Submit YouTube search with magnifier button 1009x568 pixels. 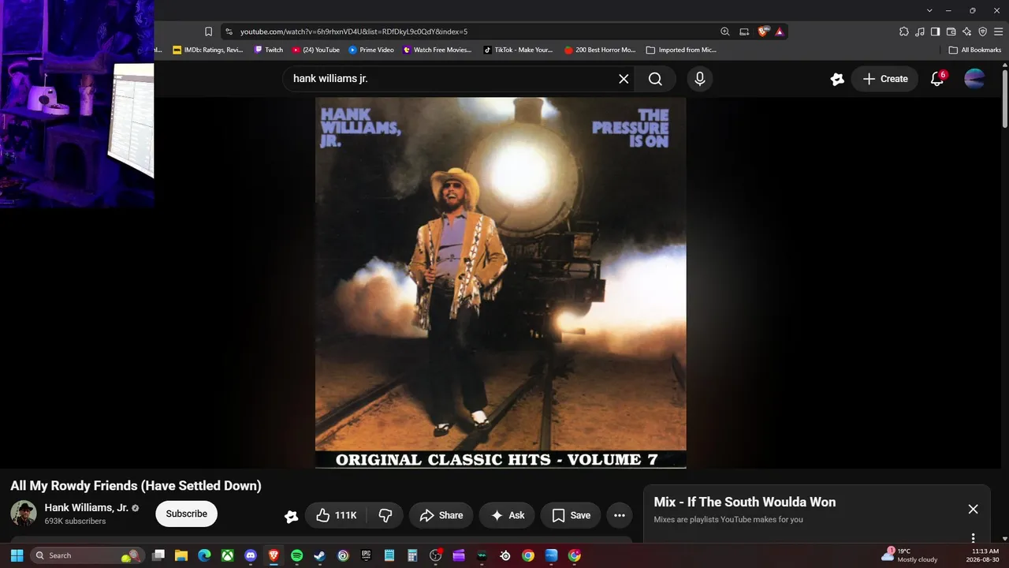pyautogui.click(x=655, y=79)
